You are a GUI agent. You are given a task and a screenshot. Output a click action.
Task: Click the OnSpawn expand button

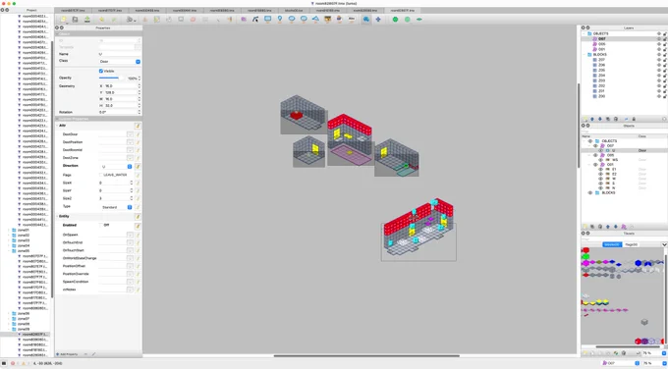click(x=130, y=235)
